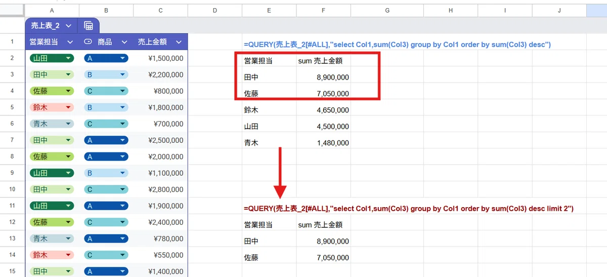The width and height of the screenshot is (607, 277).
Task: Select row 1 header
Action: [12, 42]
